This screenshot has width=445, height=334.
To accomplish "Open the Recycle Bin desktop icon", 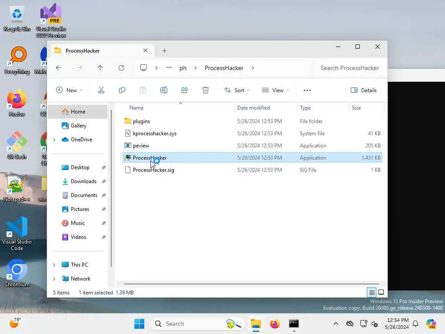I will tap(17, 18).
